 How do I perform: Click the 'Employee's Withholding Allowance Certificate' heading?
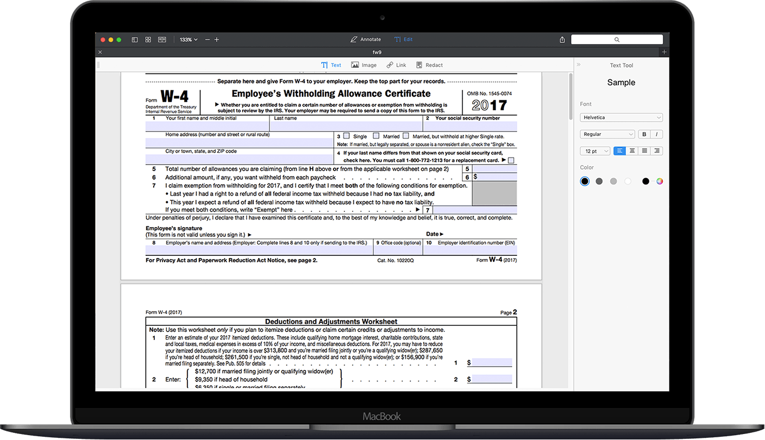331,93
